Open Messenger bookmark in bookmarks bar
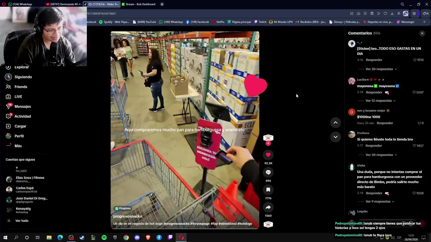 click(x=405, y=22)
